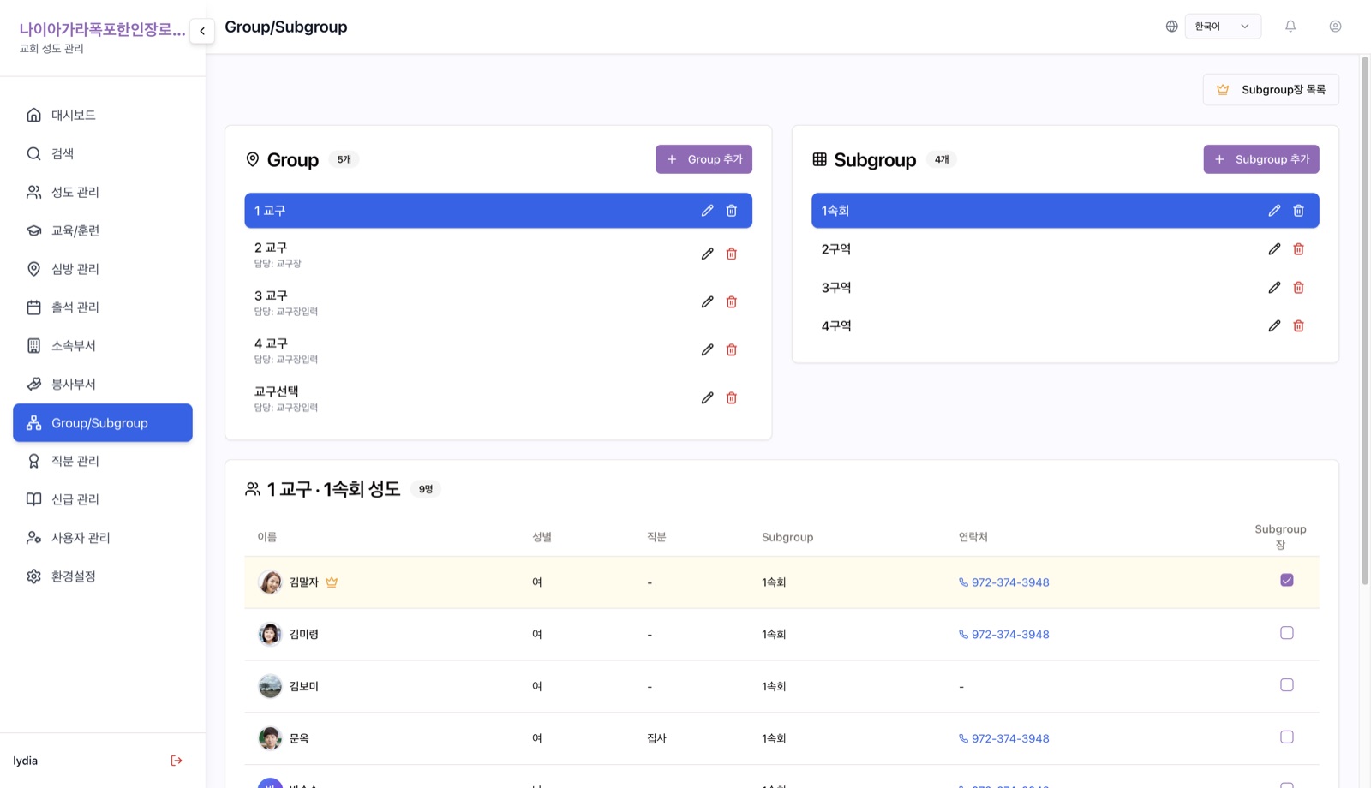This screenshot has width=1371, height=788.
Task: Edit the 3 교구 group
Action: pos(707,301)
